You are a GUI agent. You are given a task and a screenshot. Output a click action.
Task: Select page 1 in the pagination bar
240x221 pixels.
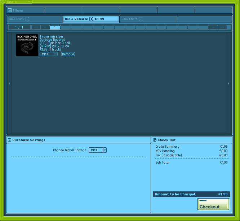(55, 27)
